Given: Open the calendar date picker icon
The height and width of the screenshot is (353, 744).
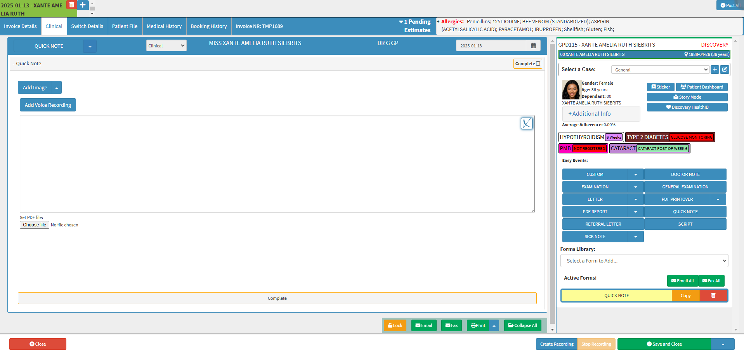Looking at the screenshot, I should pyautogui.click(x=533, y=46).
